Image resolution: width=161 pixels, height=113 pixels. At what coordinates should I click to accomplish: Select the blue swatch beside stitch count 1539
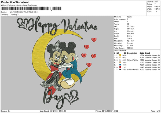[x=120, y=65]
